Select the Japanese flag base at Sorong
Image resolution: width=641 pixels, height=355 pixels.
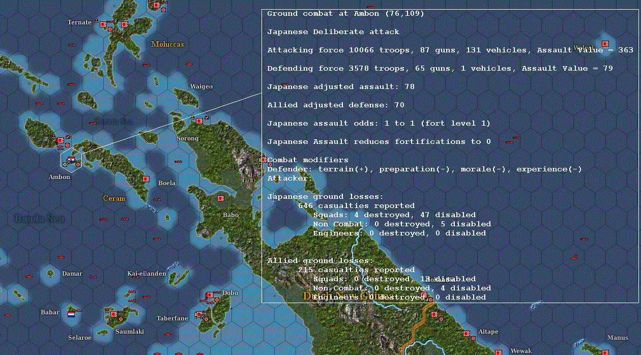coord(199,121)
